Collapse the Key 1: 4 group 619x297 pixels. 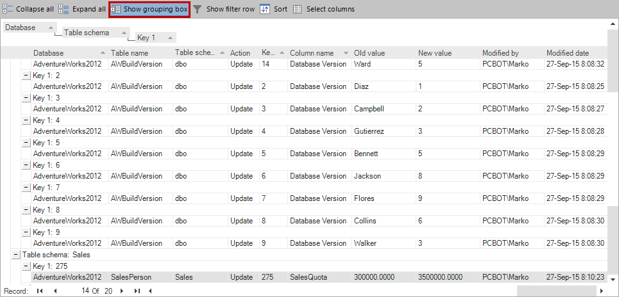pos(26,120)
